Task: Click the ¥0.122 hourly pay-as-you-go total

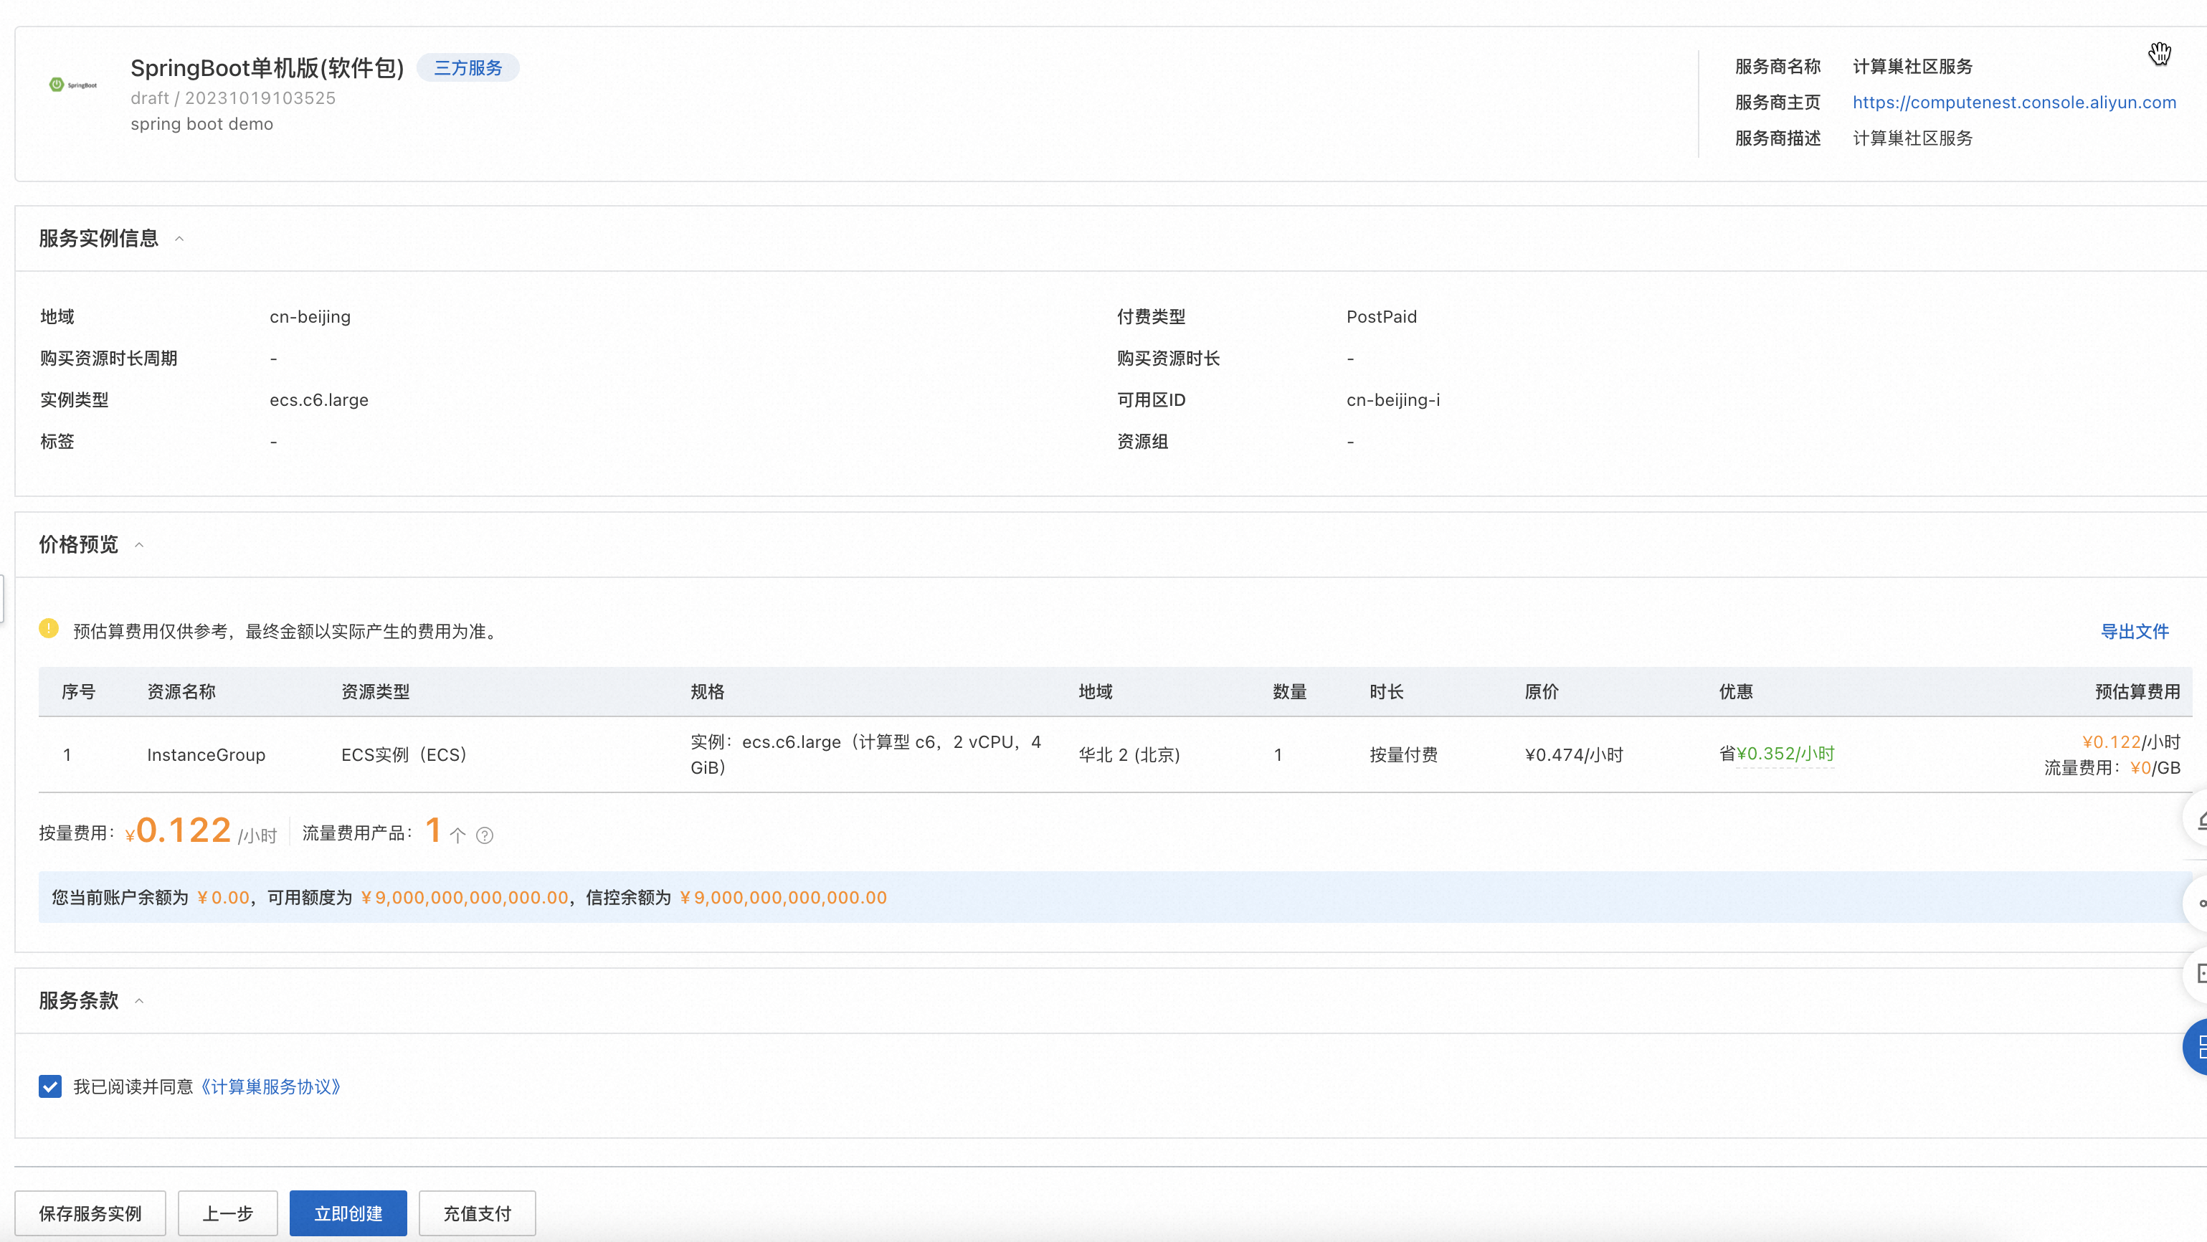Action: pos(179,831)
